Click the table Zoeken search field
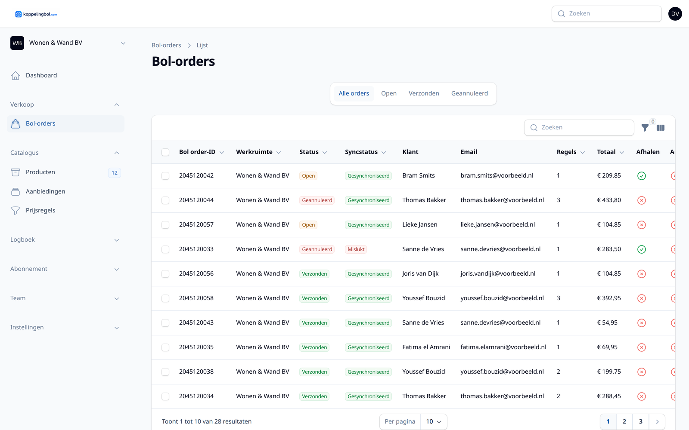 click(579, 128)
